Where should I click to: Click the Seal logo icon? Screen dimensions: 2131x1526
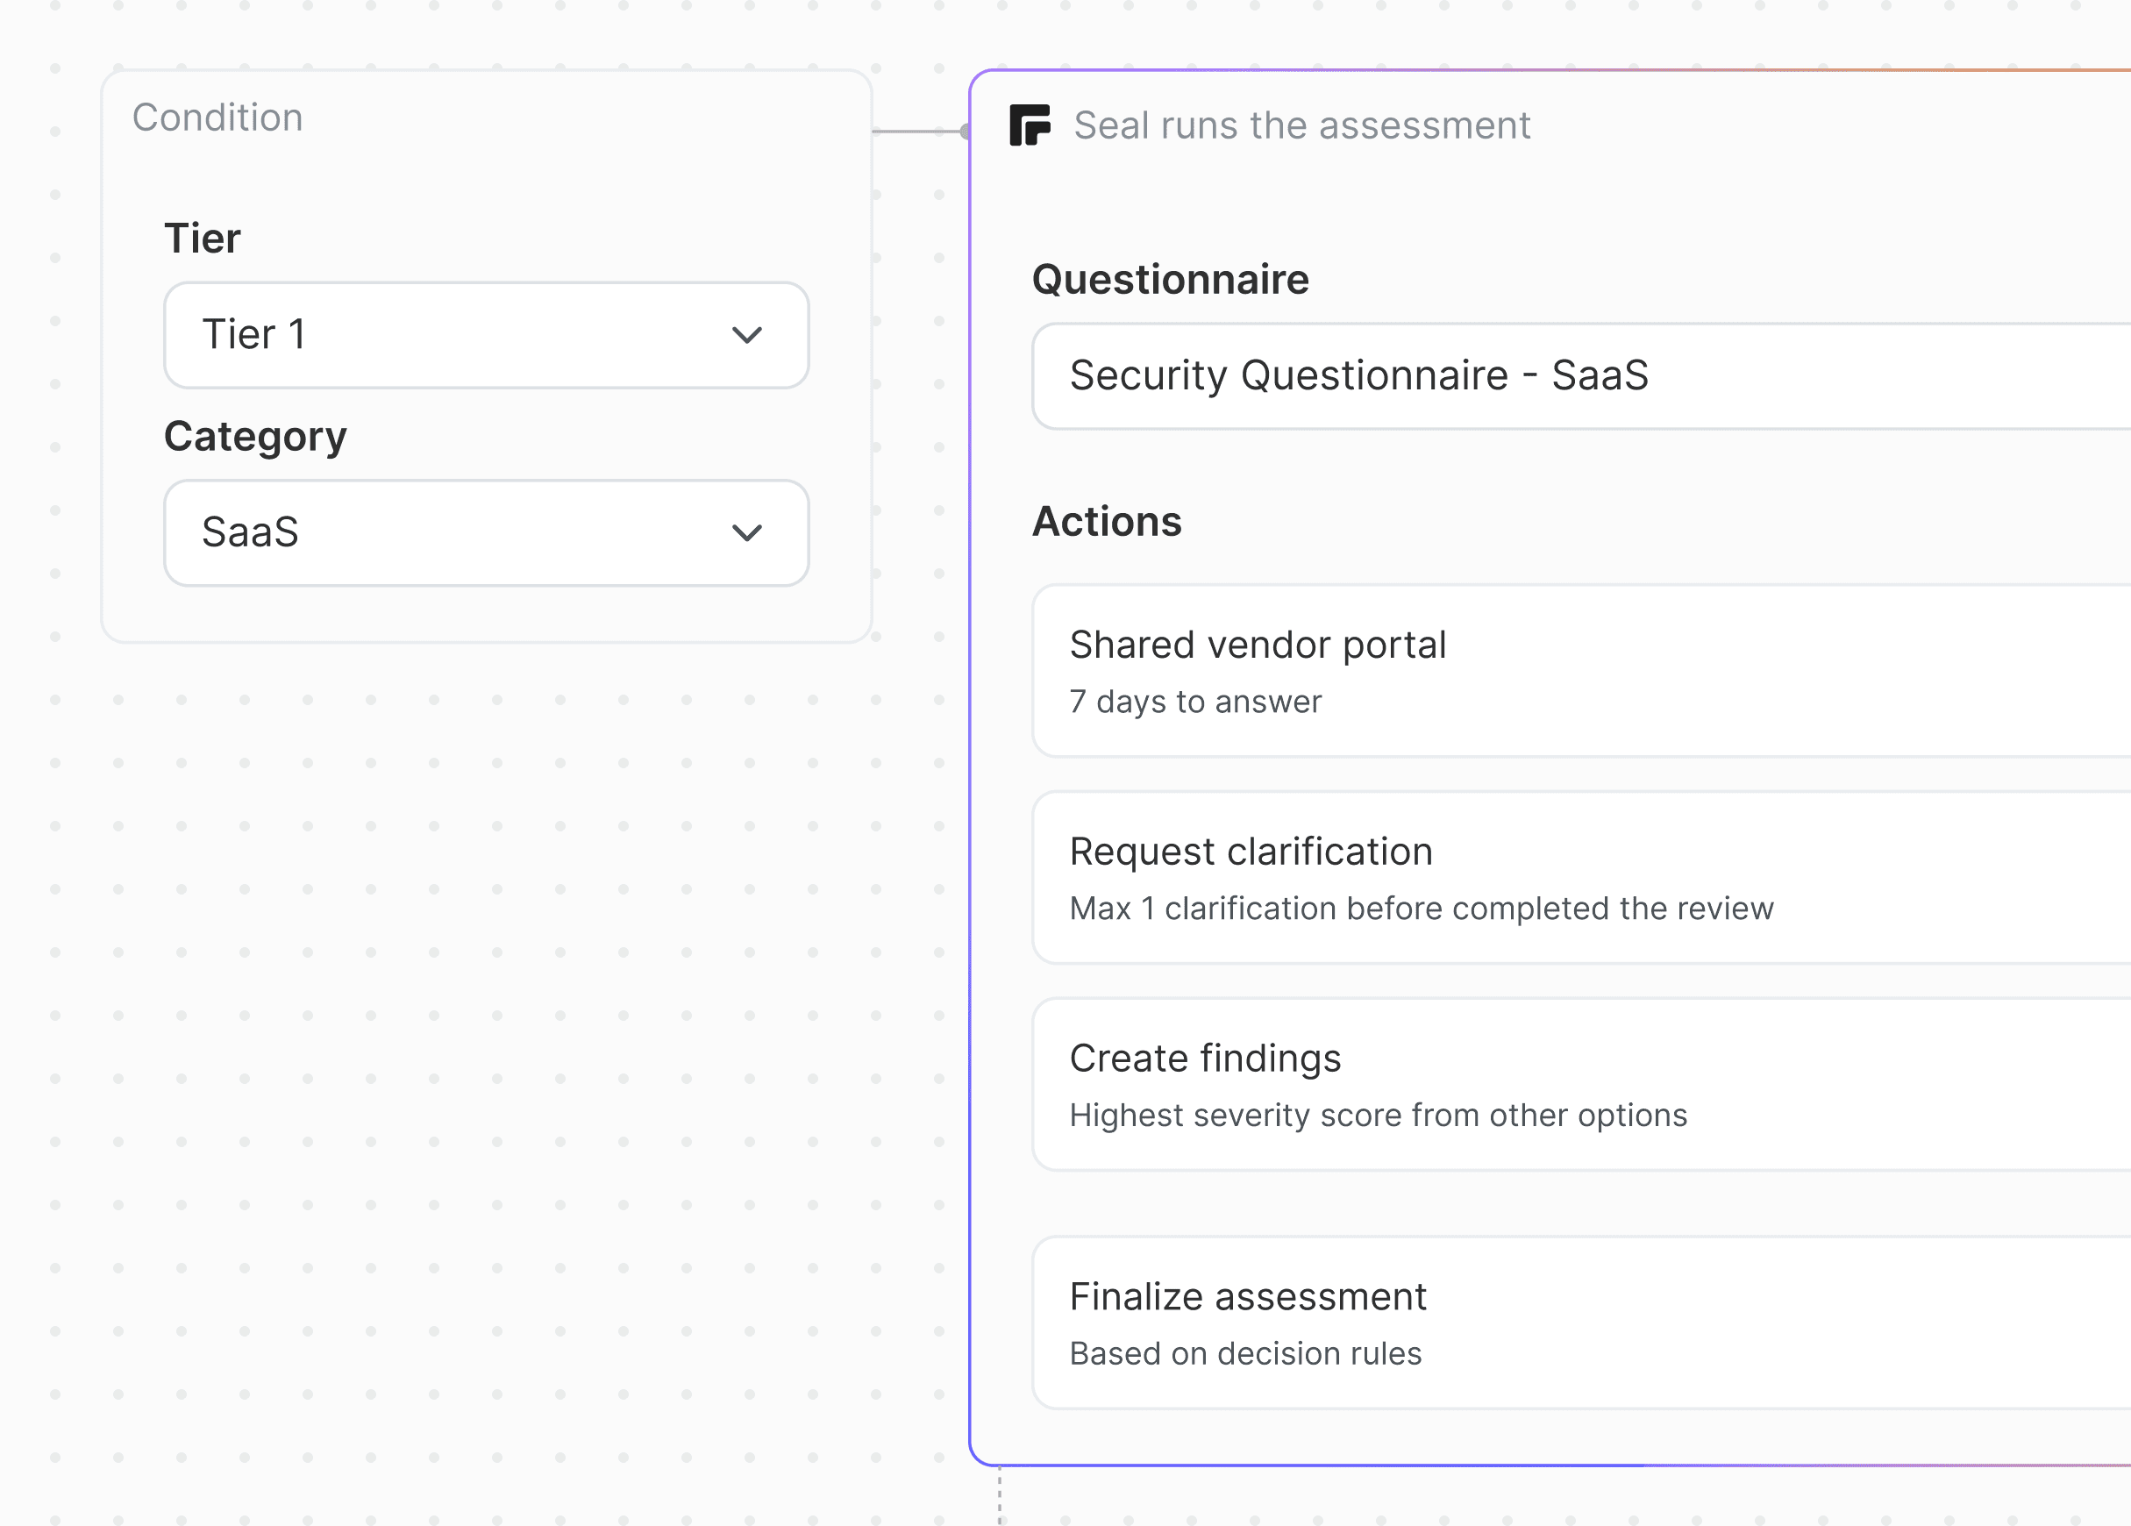tap(1029, 125)
